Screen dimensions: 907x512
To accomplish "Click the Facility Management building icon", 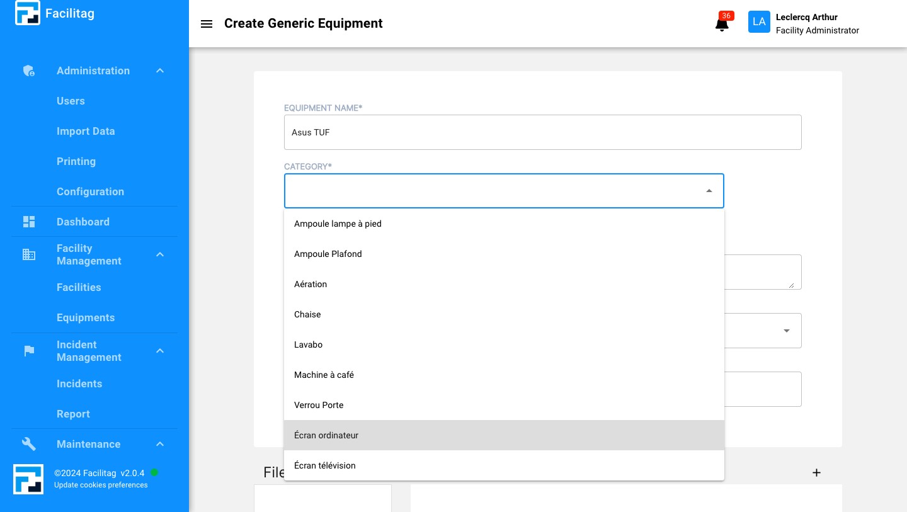I will click(x=29, y=254).
